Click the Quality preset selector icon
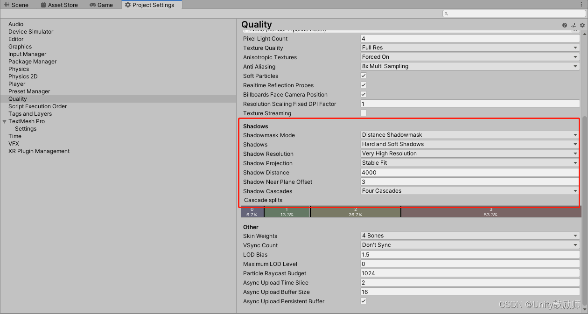Image resolution: width=588 pixels, height=314 pixels. tap(574, 25)
